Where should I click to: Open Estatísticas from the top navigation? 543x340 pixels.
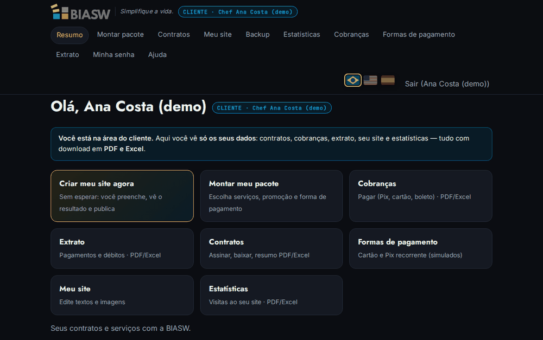301,35
